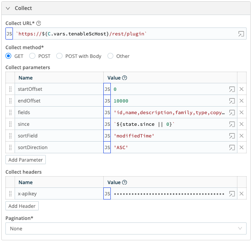The width and height of the screenshot is (252, 242).
Task: Select the Other collect method
Action: [x=110, y=56]
